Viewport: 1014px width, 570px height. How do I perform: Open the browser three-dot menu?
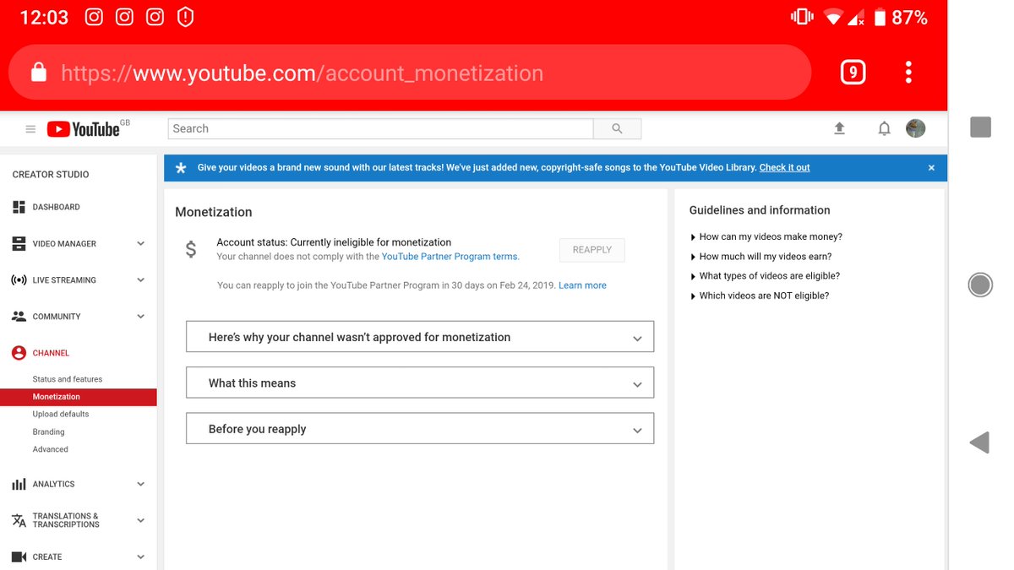pyautogui.click(x=908, y=73)
